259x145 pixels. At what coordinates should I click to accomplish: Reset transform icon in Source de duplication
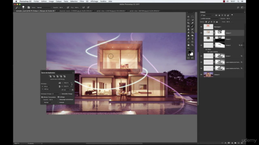coord(72,90)
